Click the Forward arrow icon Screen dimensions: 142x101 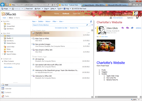[132, 28]
